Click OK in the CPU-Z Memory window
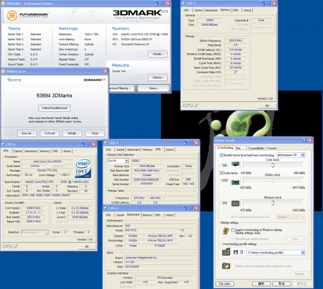Viewport: 323px width, 289px height. tap(267, 106)
